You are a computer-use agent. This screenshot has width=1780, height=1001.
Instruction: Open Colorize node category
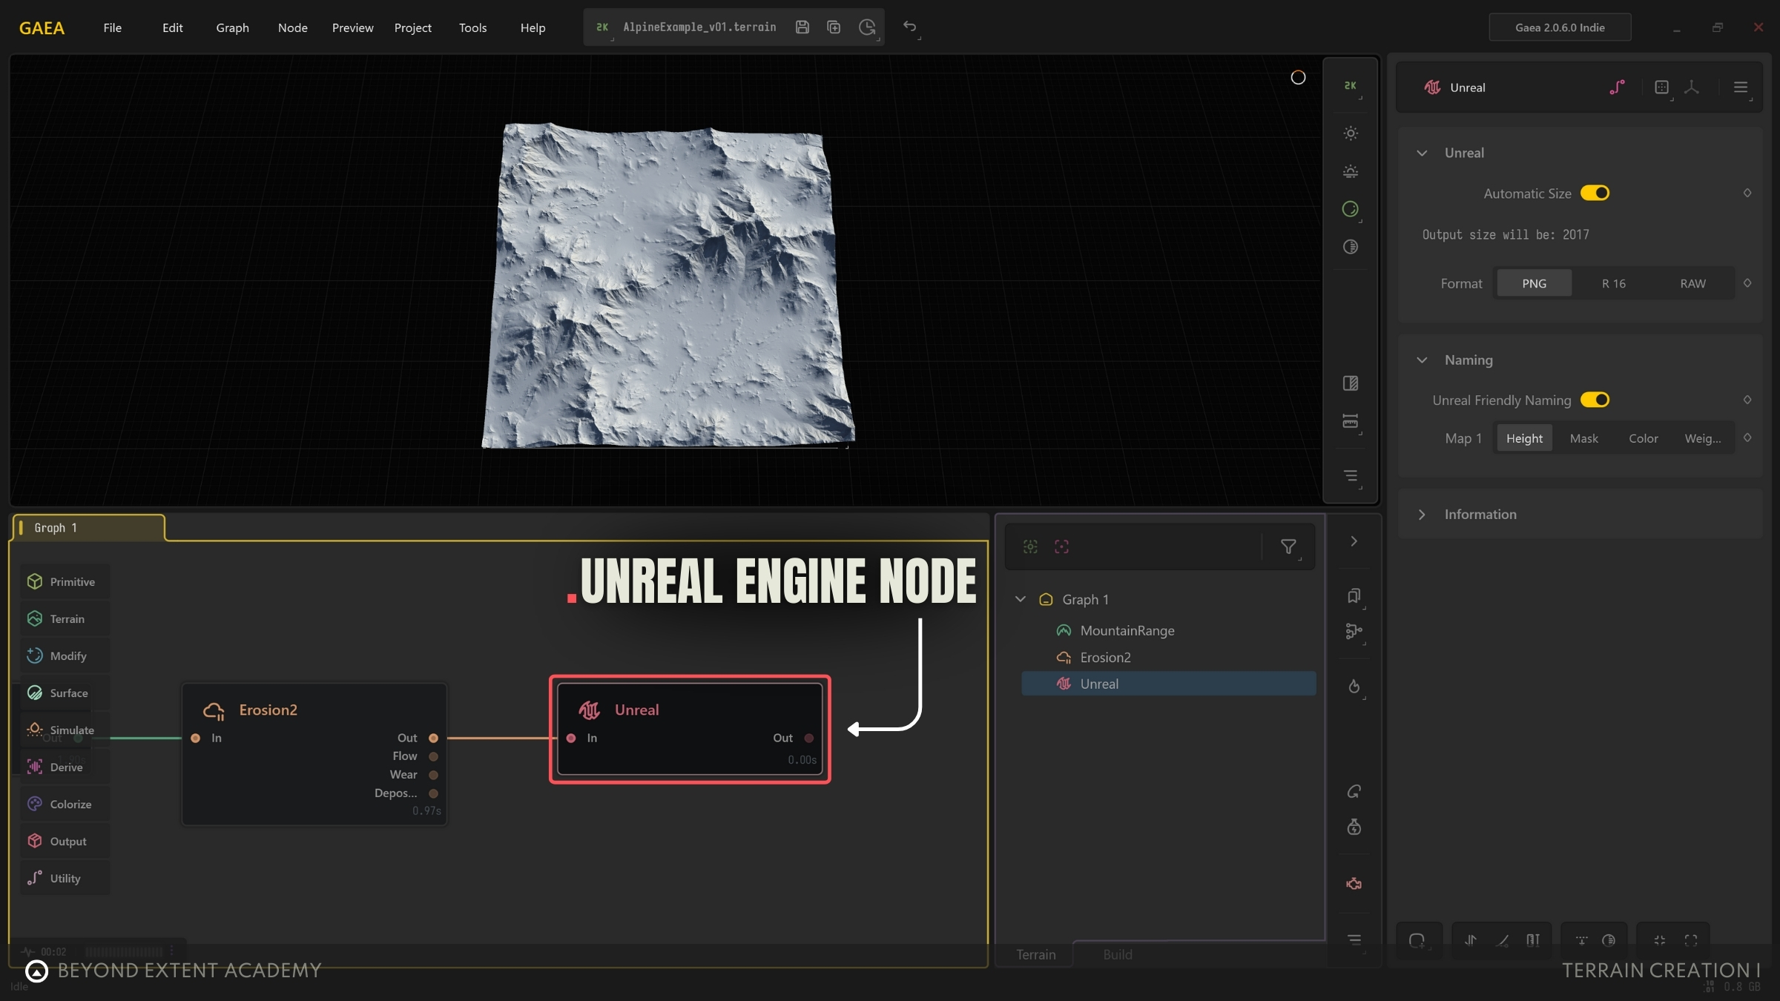[x=65, y=805]
